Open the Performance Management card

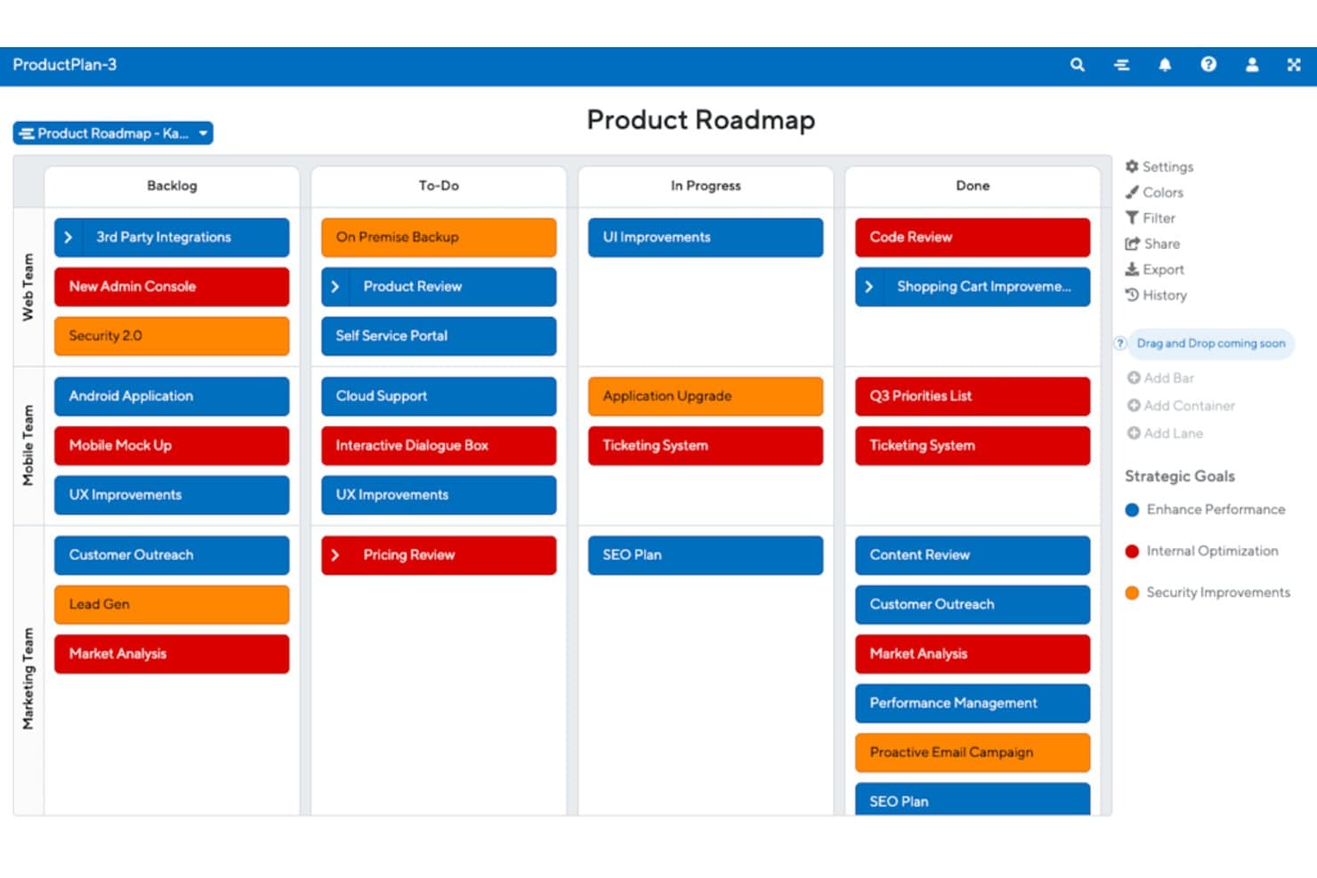pyautogui.click(x=973, y=703)
